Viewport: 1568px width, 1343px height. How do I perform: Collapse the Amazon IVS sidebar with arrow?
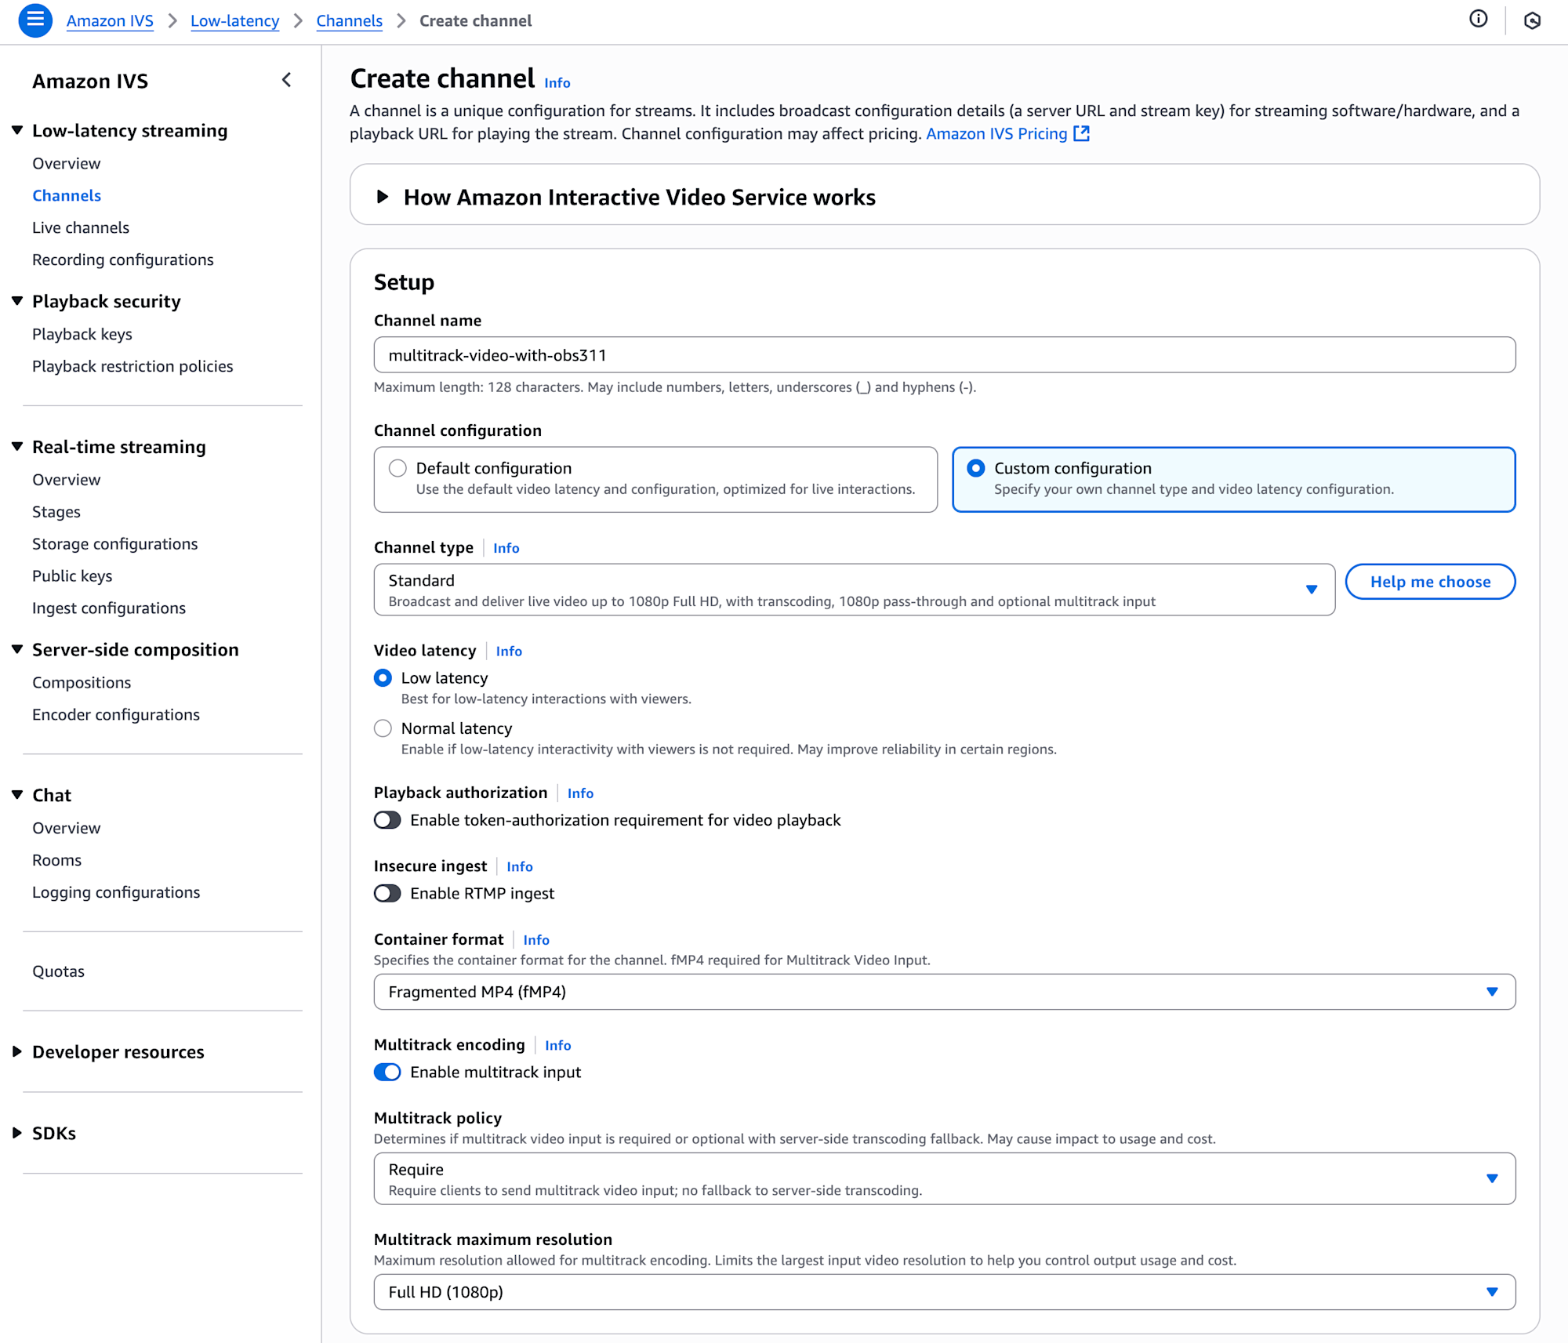click(x=287, y=80)
